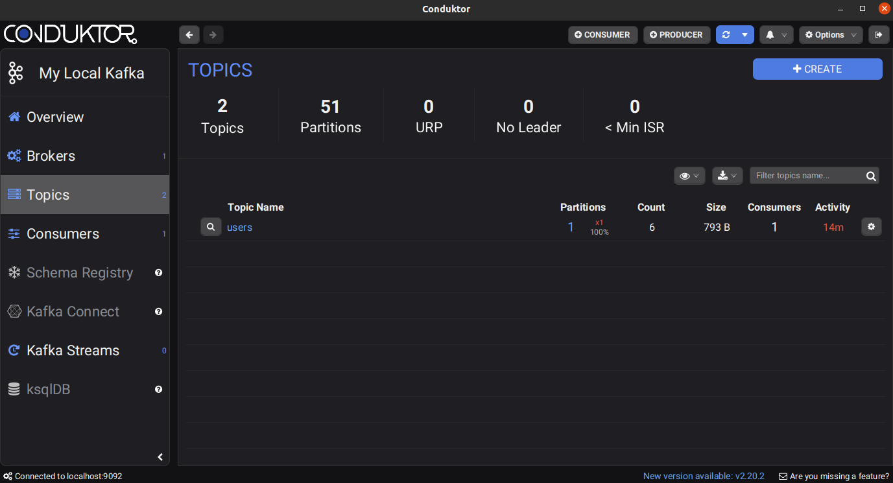Click the consumers count for users topic
The image size is (893, 483).
[774, 228]
